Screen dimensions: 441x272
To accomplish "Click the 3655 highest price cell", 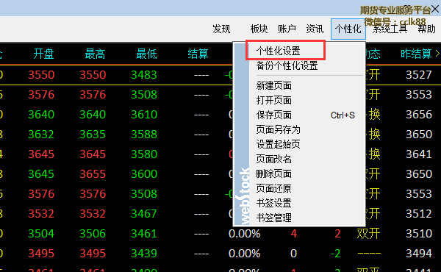I will [x=93, y=174].
